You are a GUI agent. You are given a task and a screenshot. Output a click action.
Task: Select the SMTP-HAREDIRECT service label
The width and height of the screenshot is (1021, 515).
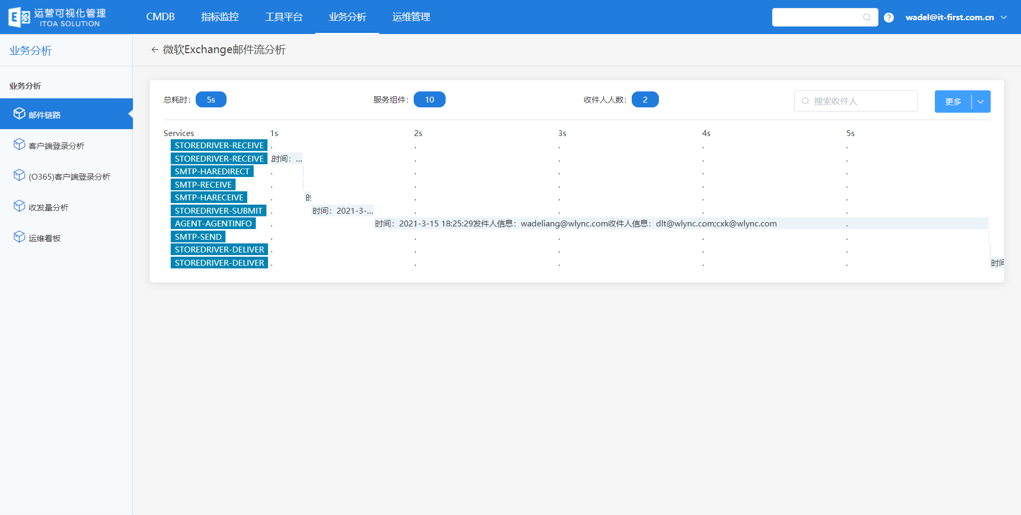tap(212, 171)
